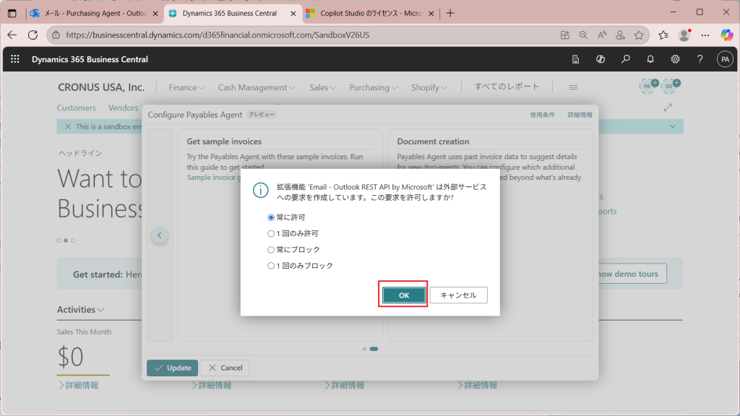
Task: Select the 1 回のみブロック radio option
Action: [271, 266]
